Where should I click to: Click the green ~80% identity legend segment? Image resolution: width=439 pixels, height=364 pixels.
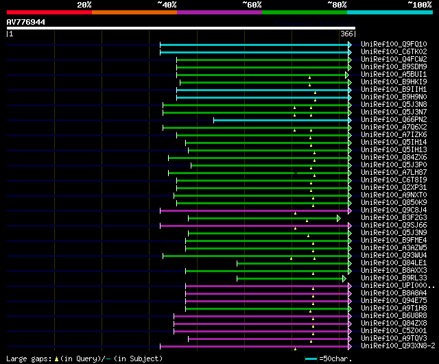(305, 12)
